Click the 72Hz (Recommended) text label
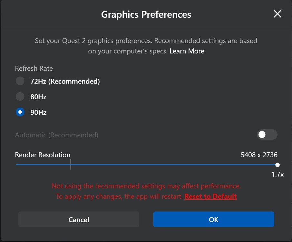 click(x=65, y=81)
